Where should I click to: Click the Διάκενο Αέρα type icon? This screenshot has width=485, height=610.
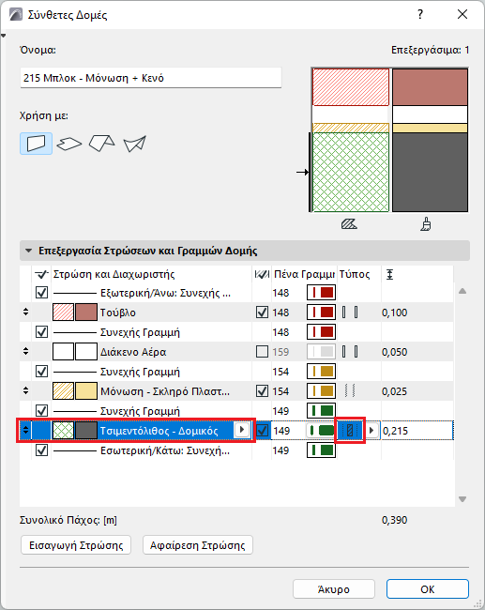350,352
